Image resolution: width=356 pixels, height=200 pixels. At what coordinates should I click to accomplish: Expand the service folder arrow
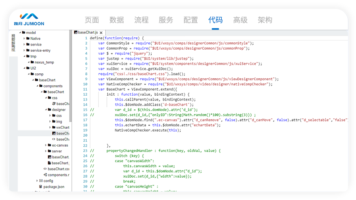click(x=24, y=44)
